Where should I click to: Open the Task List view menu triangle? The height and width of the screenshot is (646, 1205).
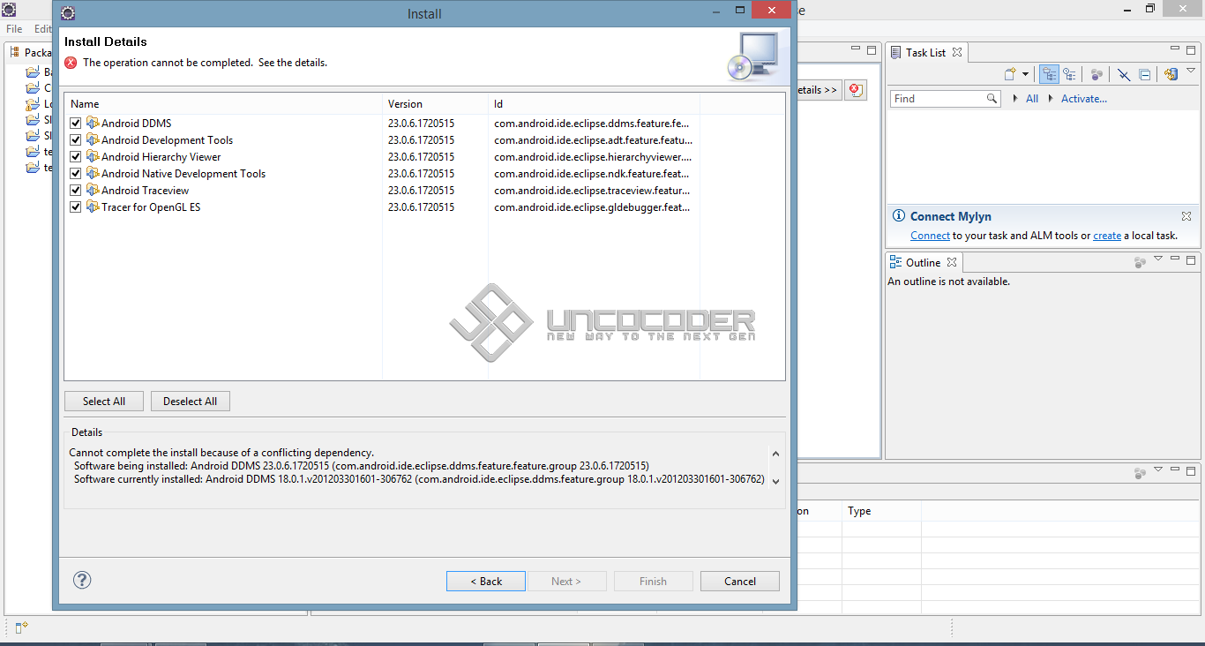point(1191,71)
